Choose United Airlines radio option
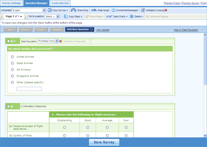 pos(12,57)
